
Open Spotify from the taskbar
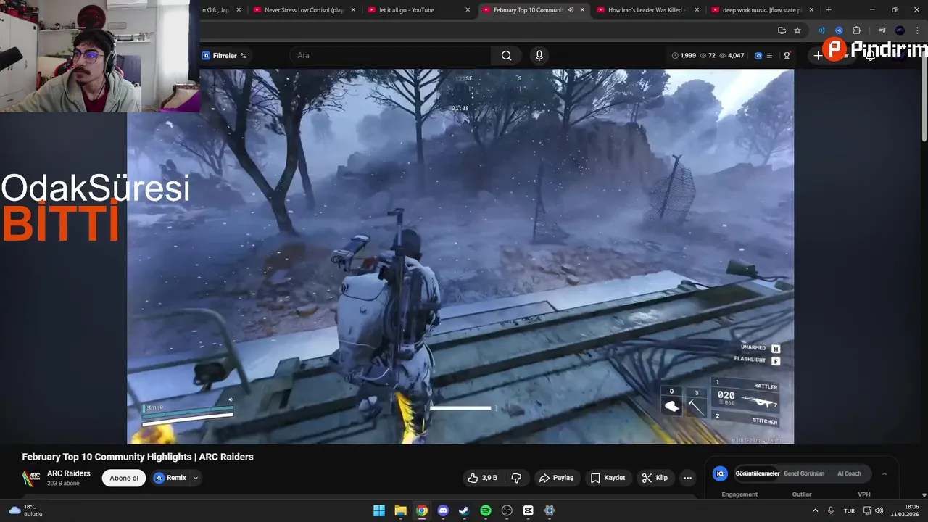(486, 510)
